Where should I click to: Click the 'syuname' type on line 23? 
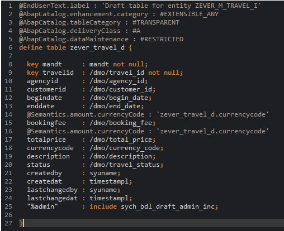click(103, 190)
